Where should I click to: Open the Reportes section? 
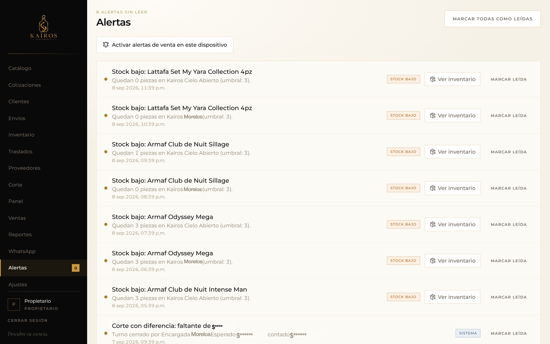click(x=20, y=235)
